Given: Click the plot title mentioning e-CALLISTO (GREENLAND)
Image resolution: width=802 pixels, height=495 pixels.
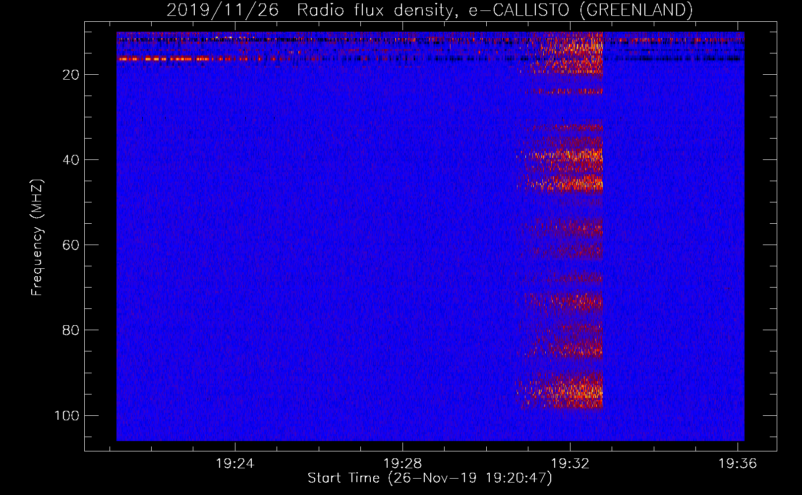Looking at the screenshot, I should 429,10.
